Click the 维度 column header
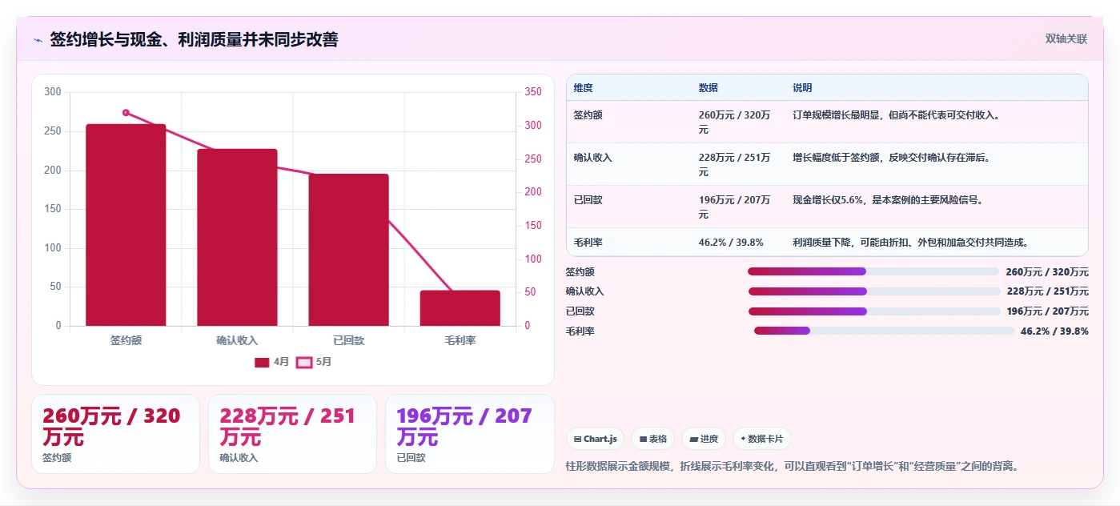The image size is (1120, 506). [x=584, y=87]
